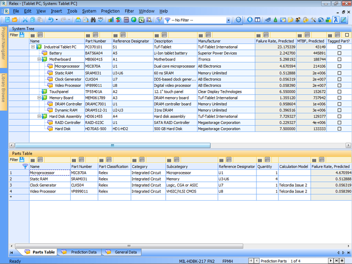Click the binoculars Find icon
This screenshot has width=352, height=264.
[x=93, y=20]
